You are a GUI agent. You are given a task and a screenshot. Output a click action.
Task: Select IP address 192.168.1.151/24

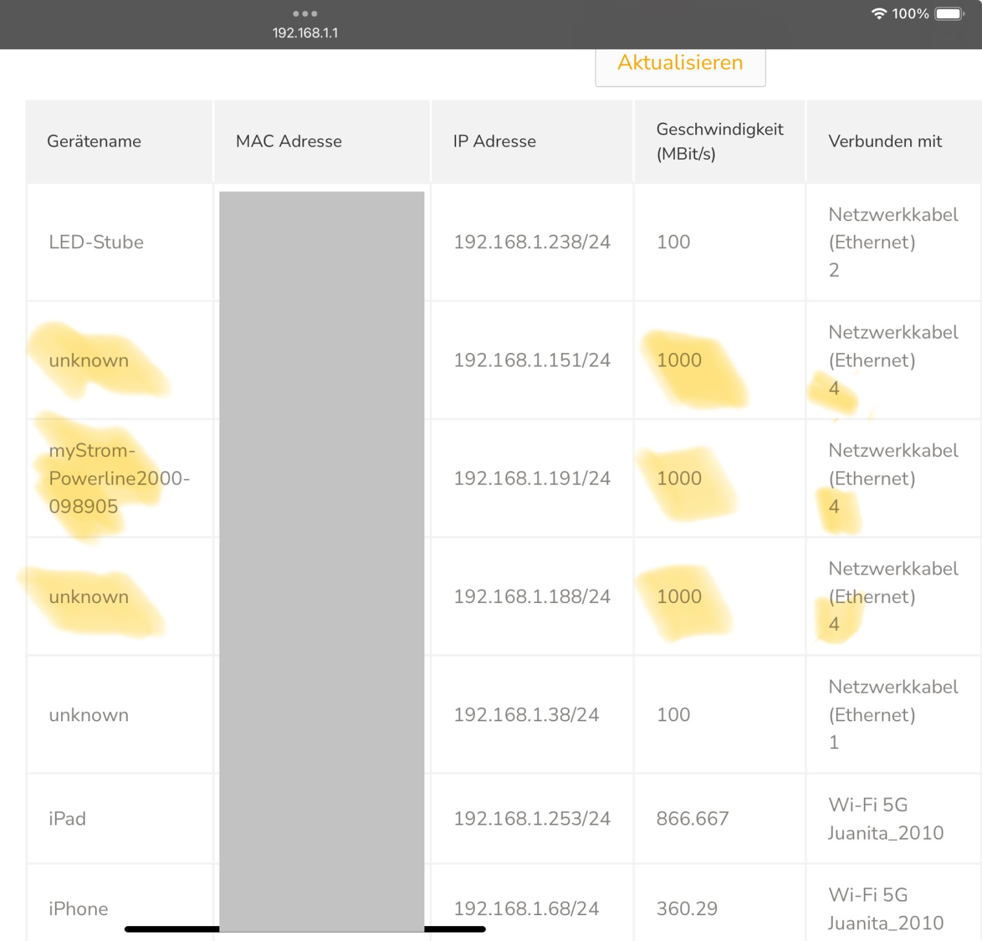[x=532, y=361]
